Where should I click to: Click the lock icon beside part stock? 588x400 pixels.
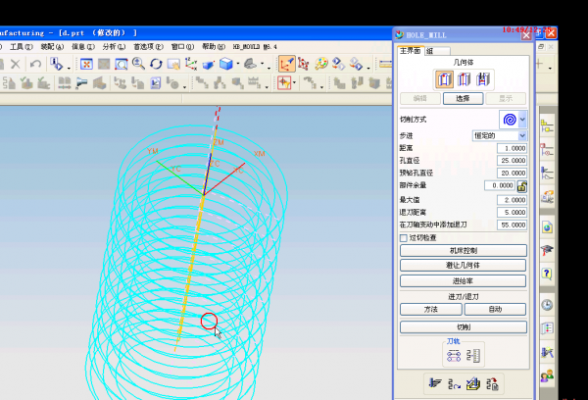point(522,185)
